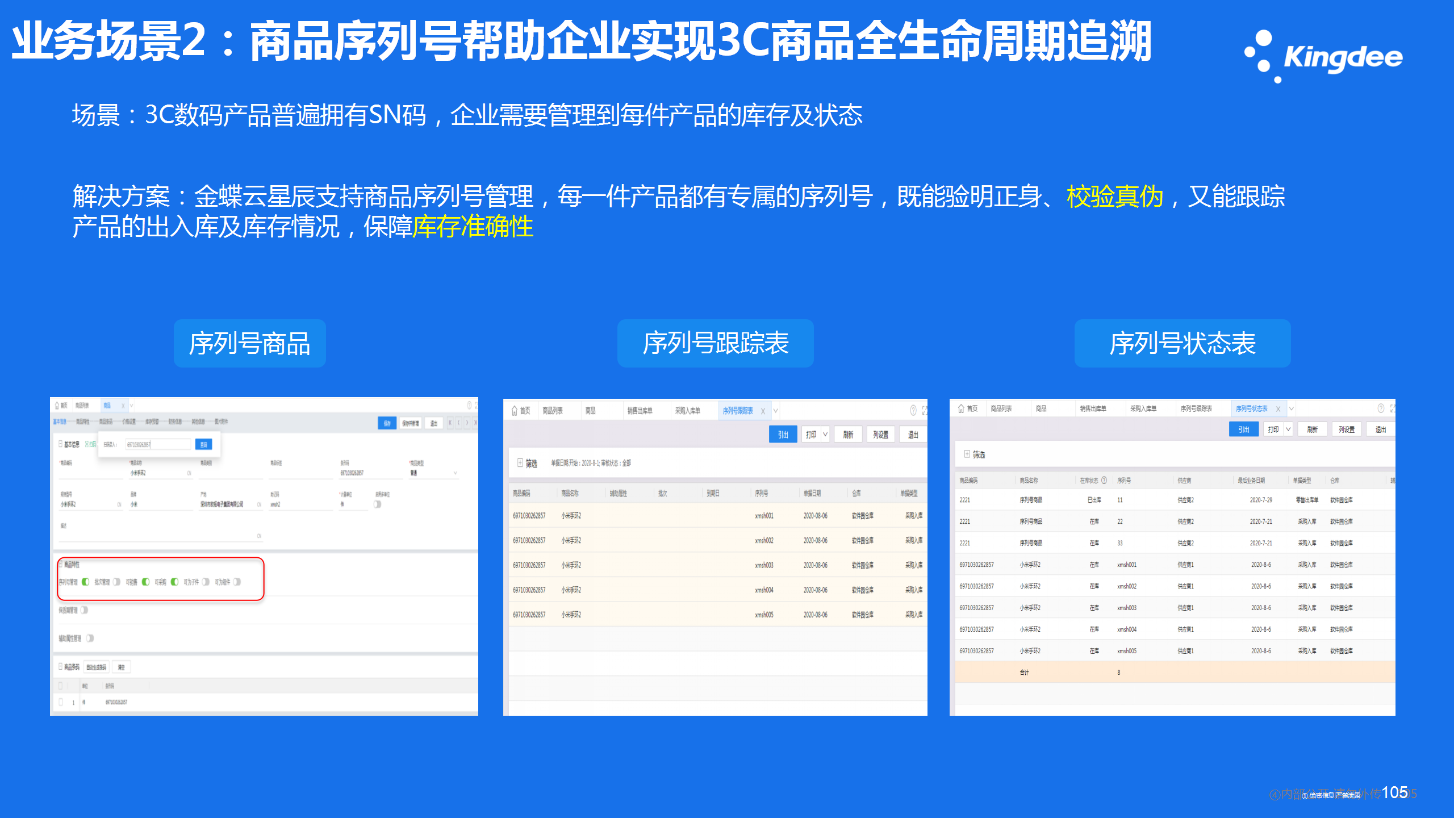Open 商品类型 dropdown in product form

[x=455, y=473]
